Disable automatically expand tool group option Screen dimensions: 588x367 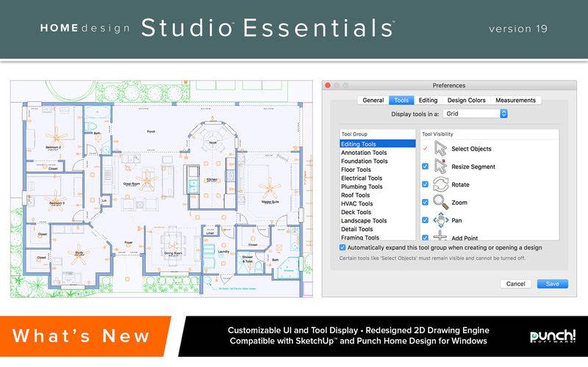343,248
